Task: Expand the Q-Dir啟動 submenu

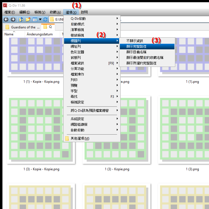Action: pos(92,18)
